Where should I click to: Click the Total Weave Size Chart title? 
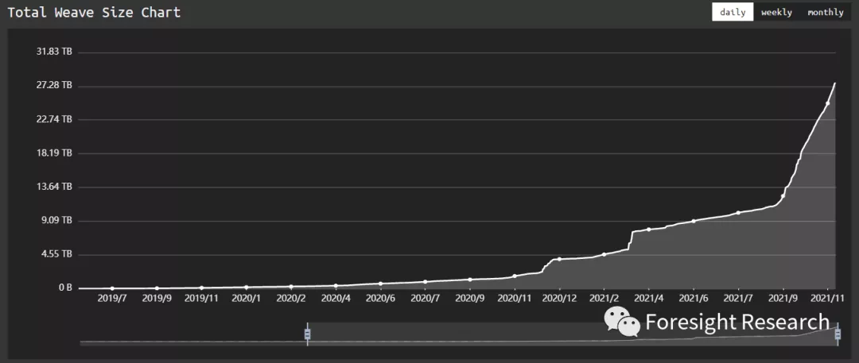pos(94,12)
